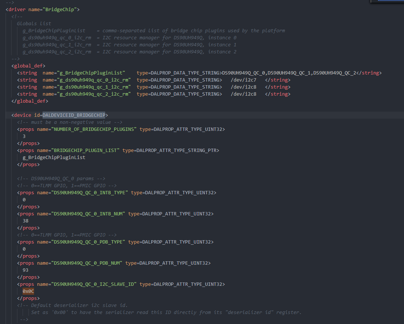Viewport: 404px width, 324px height.
Task: Click the "Globals list" comment line
Action: click(x=34, y=23)
